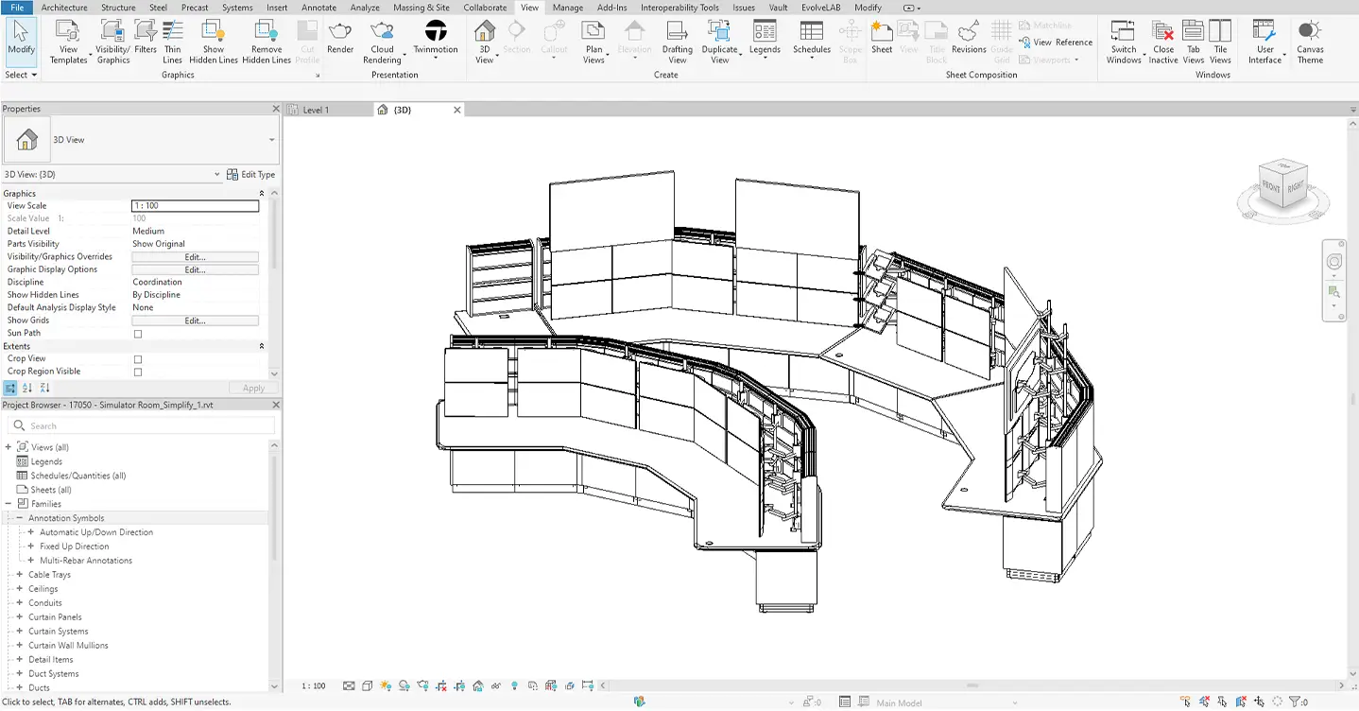The height and width of the screenshot is (711, 1359).
Task: Click the Schedules tool
Action: tap(810, 38)
